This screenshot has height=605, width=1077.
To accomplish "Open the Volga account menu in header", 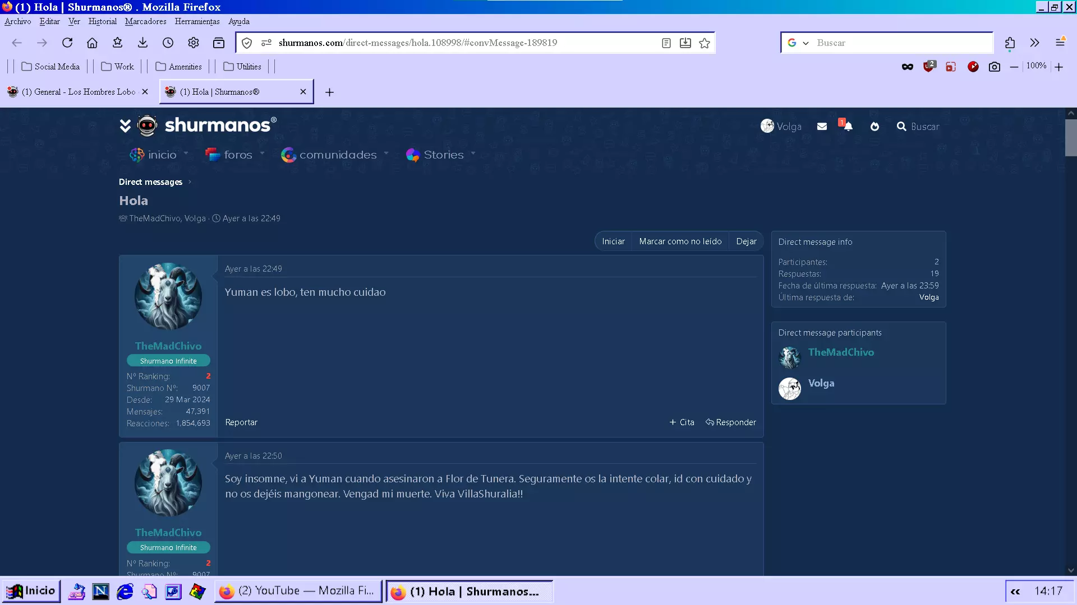I will [781, 127].
